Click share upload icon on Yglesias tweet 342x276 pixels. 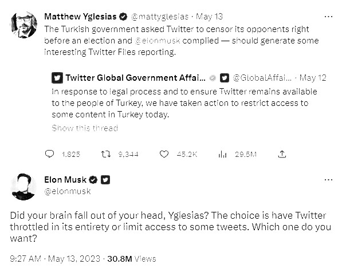(282, 154)
